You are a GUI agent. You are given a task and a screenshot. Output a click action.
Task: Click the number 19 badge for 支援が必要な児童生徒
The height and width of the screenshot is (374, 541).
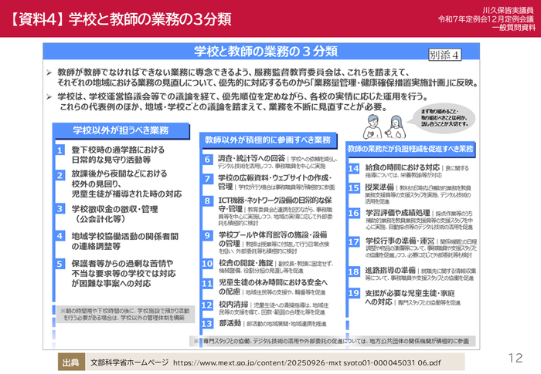352,294
